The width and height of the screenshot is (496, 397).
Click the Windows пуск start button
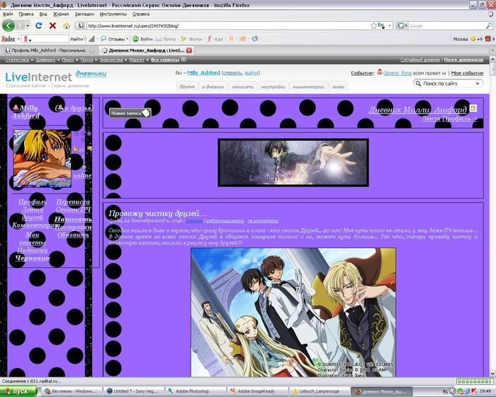coord(18,391)
